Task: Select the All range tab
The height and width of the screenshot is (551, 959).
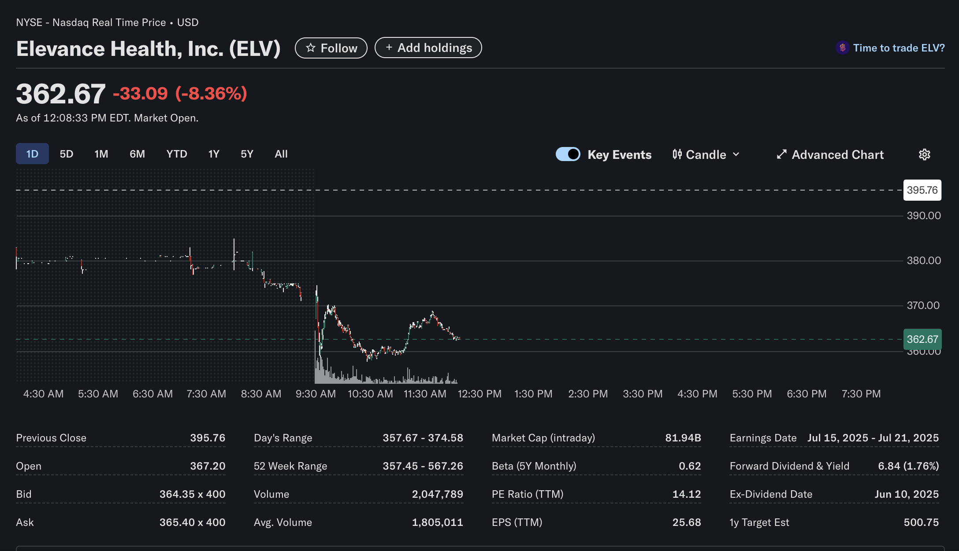Action: [x=281, y=154]
